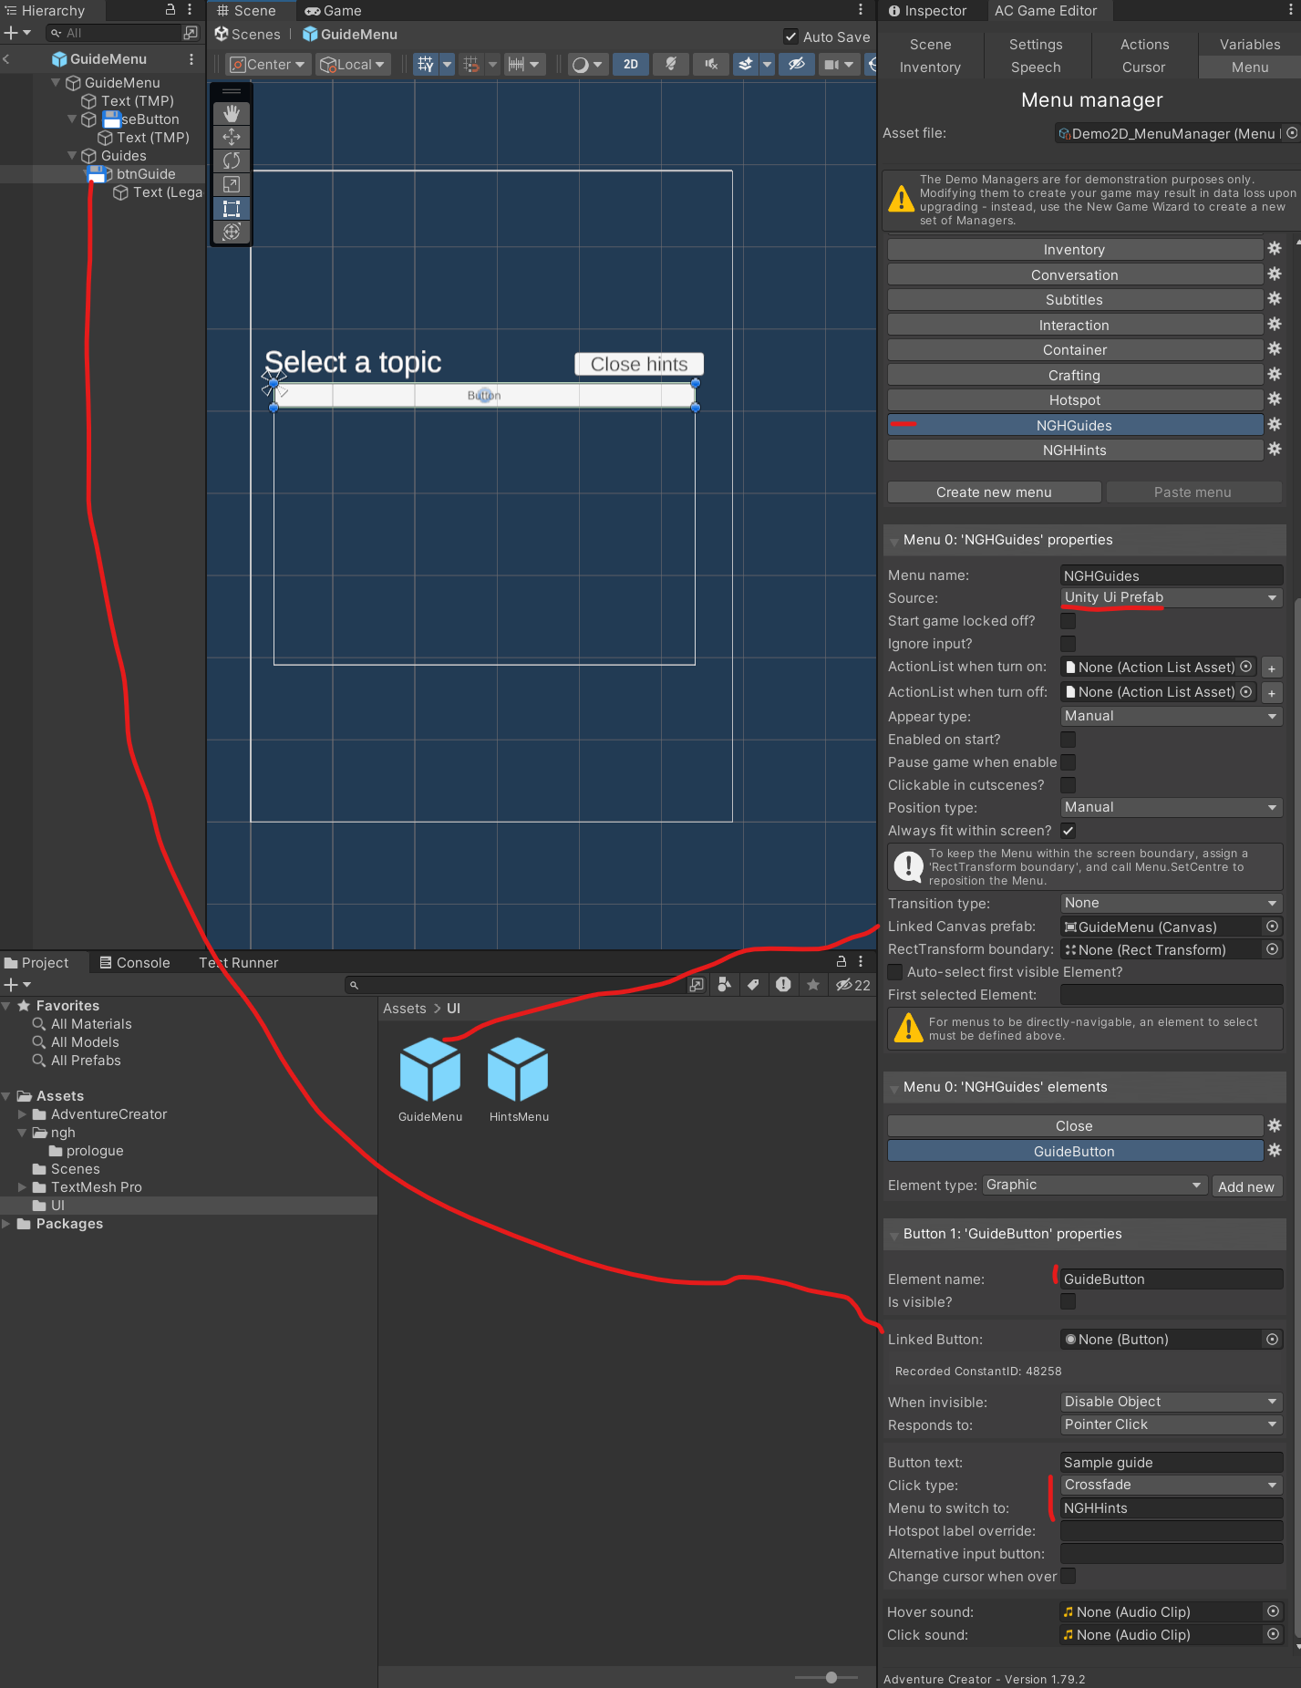Screen dimensions: 1301x1688
Task: Adjust the Project icon size slider
Action: 830,1677
